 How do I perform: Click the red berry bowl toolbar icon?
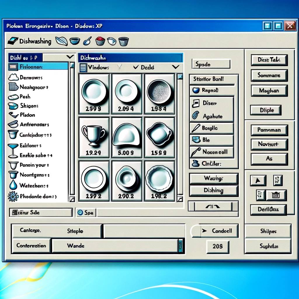(x=100, y=41)
